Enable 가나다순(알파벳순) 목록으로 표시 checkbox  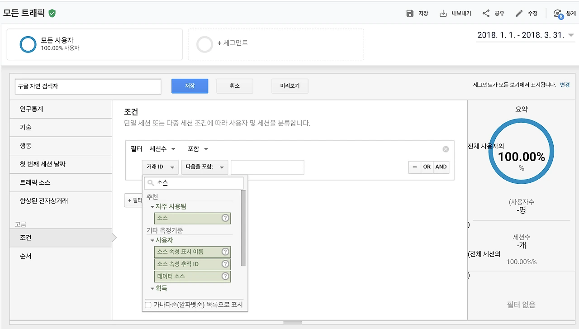pyautogui.click(x=148, y=305)
